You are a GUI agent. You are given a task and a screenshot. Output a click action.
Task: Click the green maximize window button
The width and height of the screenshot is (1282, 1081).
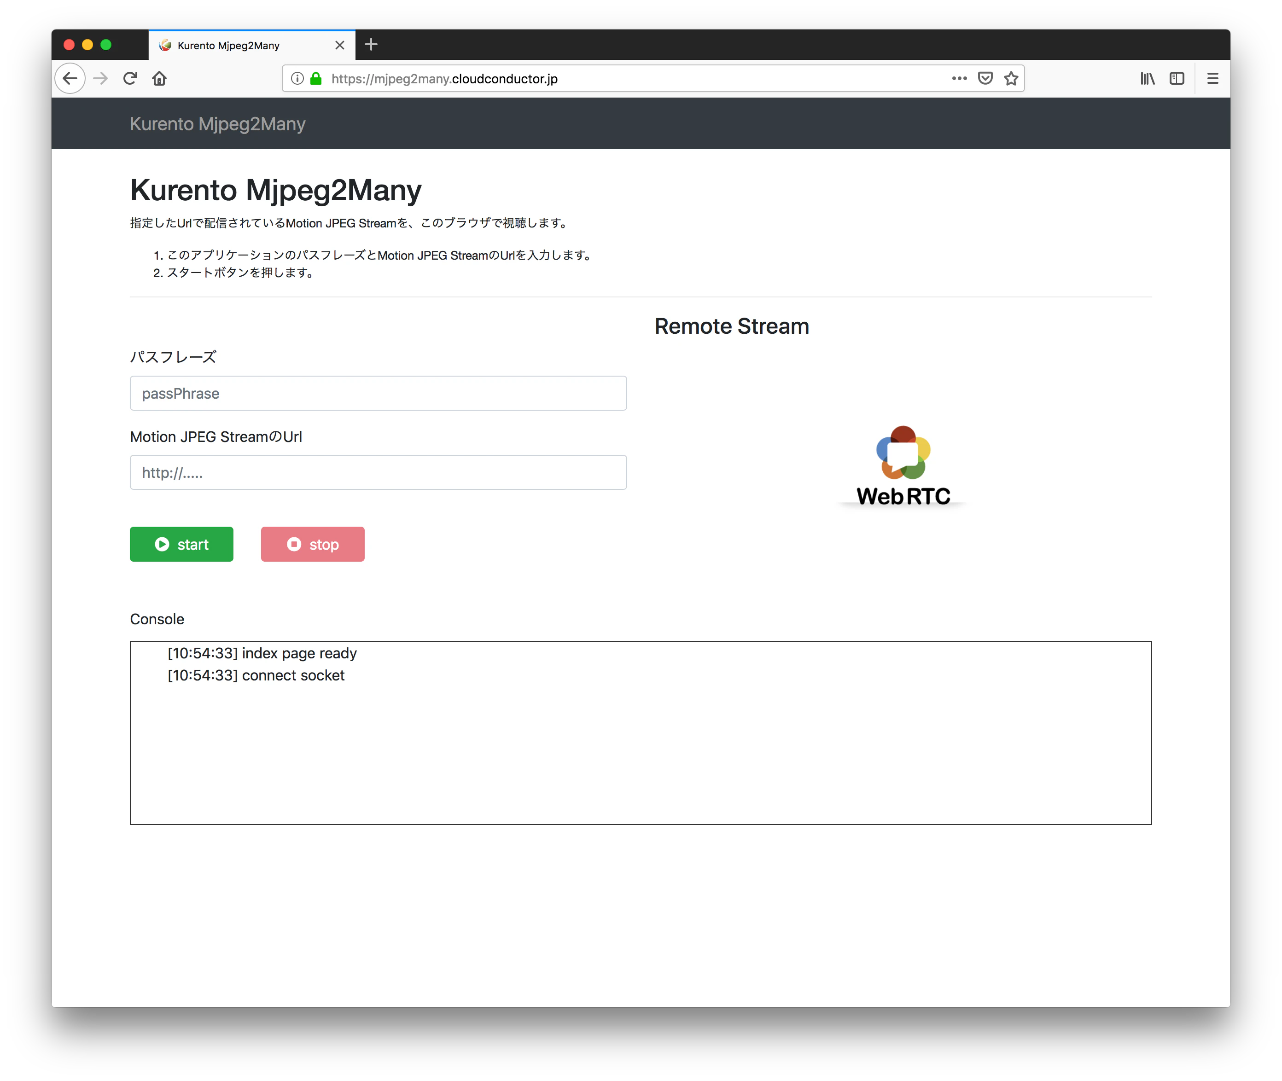coord(105,45)
